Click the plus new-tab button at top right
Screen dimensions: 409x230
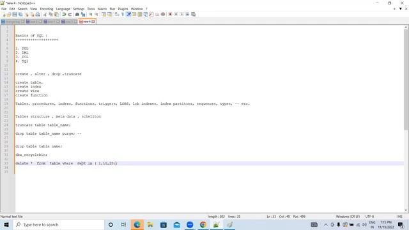[x=394, y=9]
